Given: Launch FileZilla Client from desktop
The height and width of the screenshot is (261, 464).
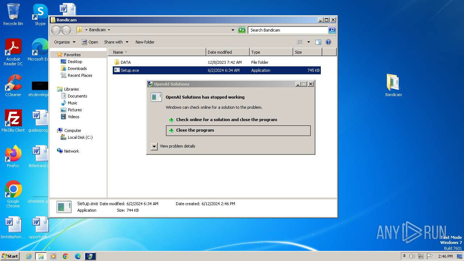Looking at the screenshot, I should point(13,121).
